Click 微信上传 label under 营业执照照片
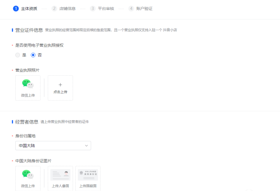This screenshot has width=280, height=191. (x=28, y=95)
